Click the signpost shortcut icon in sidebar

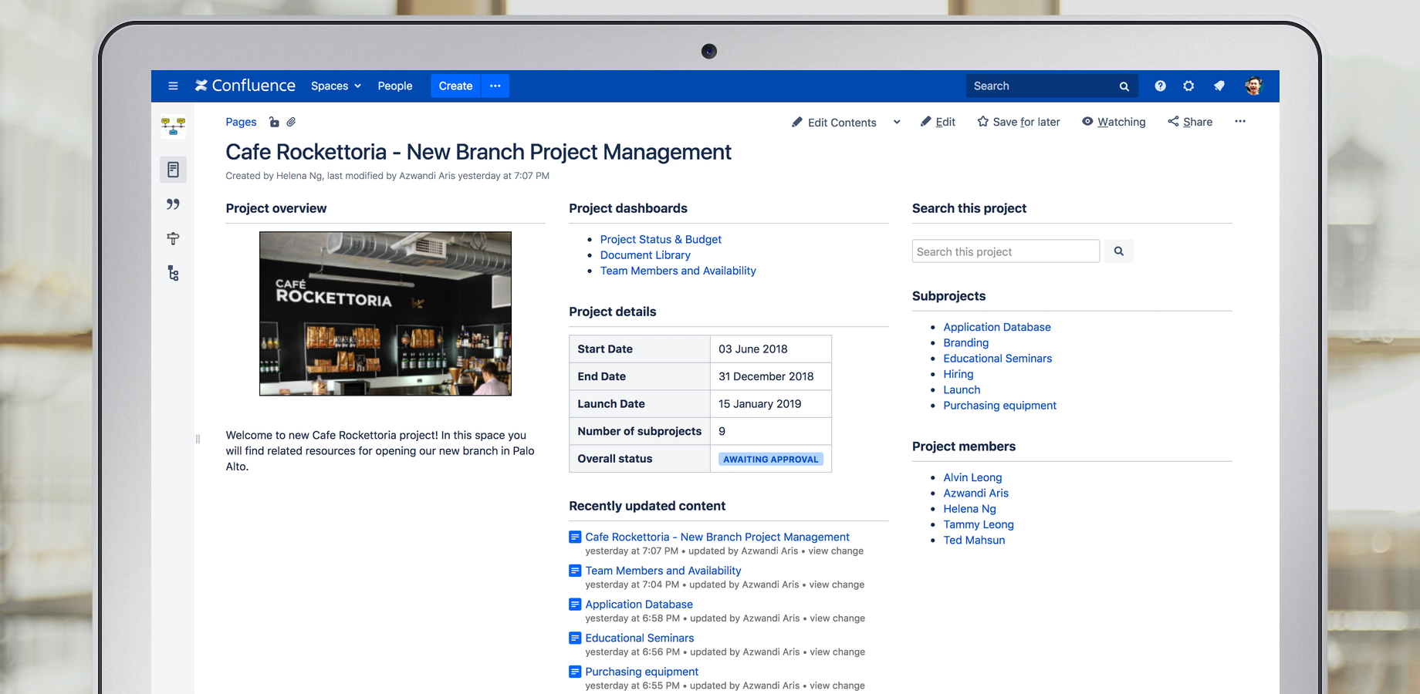pos(173,239)
